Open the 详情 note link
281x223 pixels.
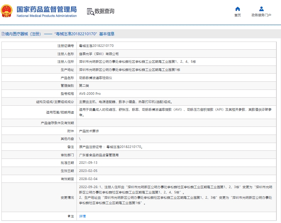coord(83,216)
